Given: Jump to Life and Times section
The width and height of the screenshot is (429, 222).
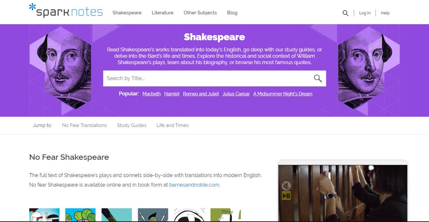Looking at the screenshot, I should pos(173,125).
